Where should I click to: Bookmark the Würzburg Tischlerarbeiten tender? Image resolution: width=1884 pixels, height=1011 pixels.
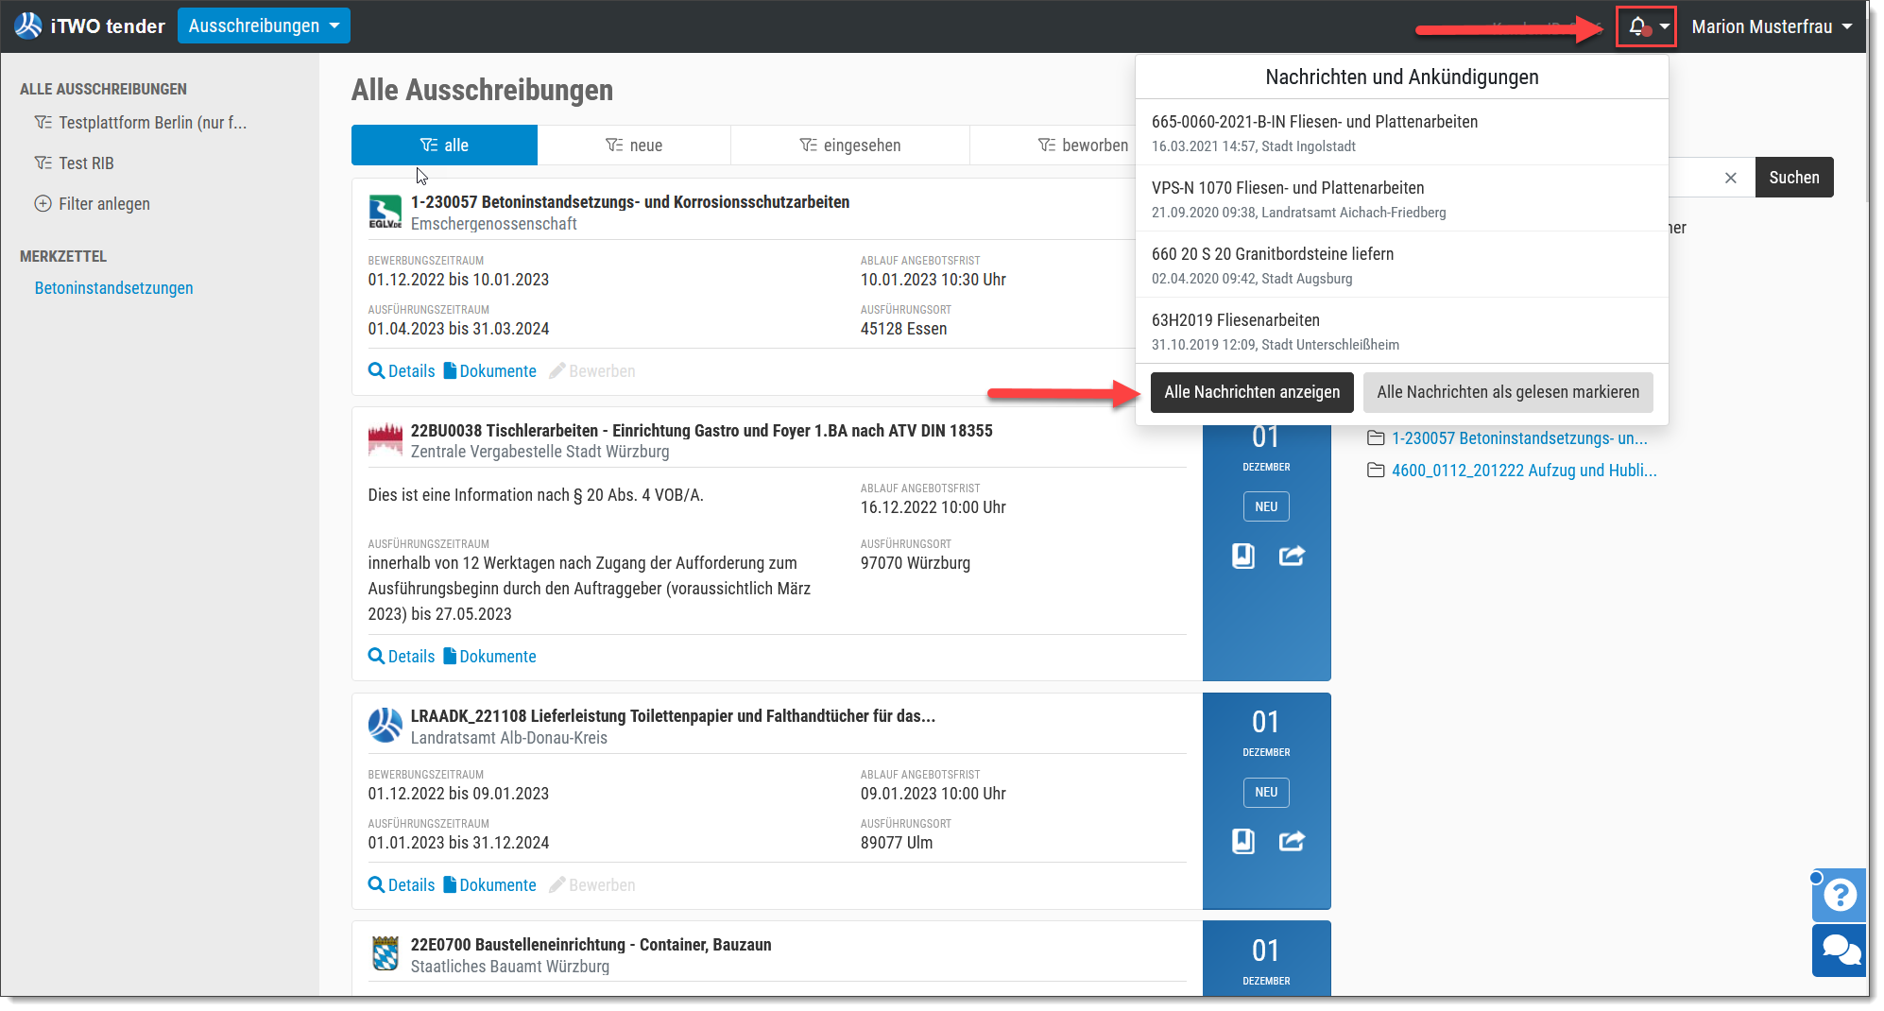coord(1243,556)
